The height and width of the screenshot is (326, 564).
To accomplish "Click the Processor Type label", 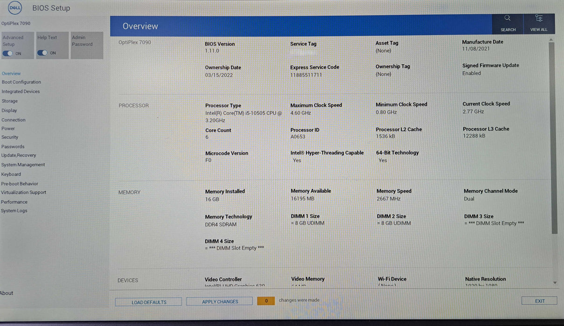I will [223, 106].
